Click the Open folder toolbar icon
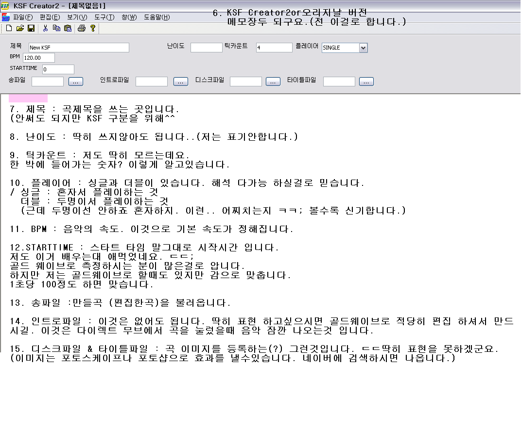Image resolution: width=521 pixels, height=431 pixels. [20, 28]
